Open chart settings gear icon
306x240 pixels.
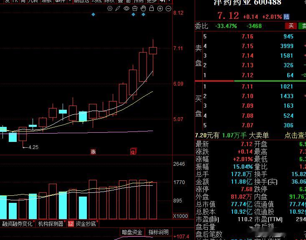tap(110, 8)
